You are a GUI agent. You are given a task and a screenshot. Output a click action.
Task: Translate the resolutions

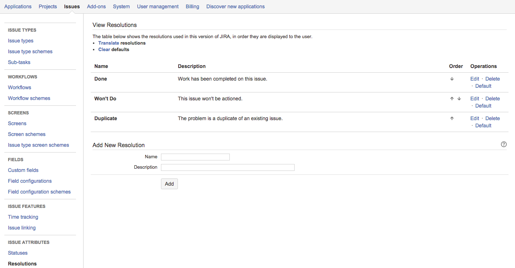point(109,43)
